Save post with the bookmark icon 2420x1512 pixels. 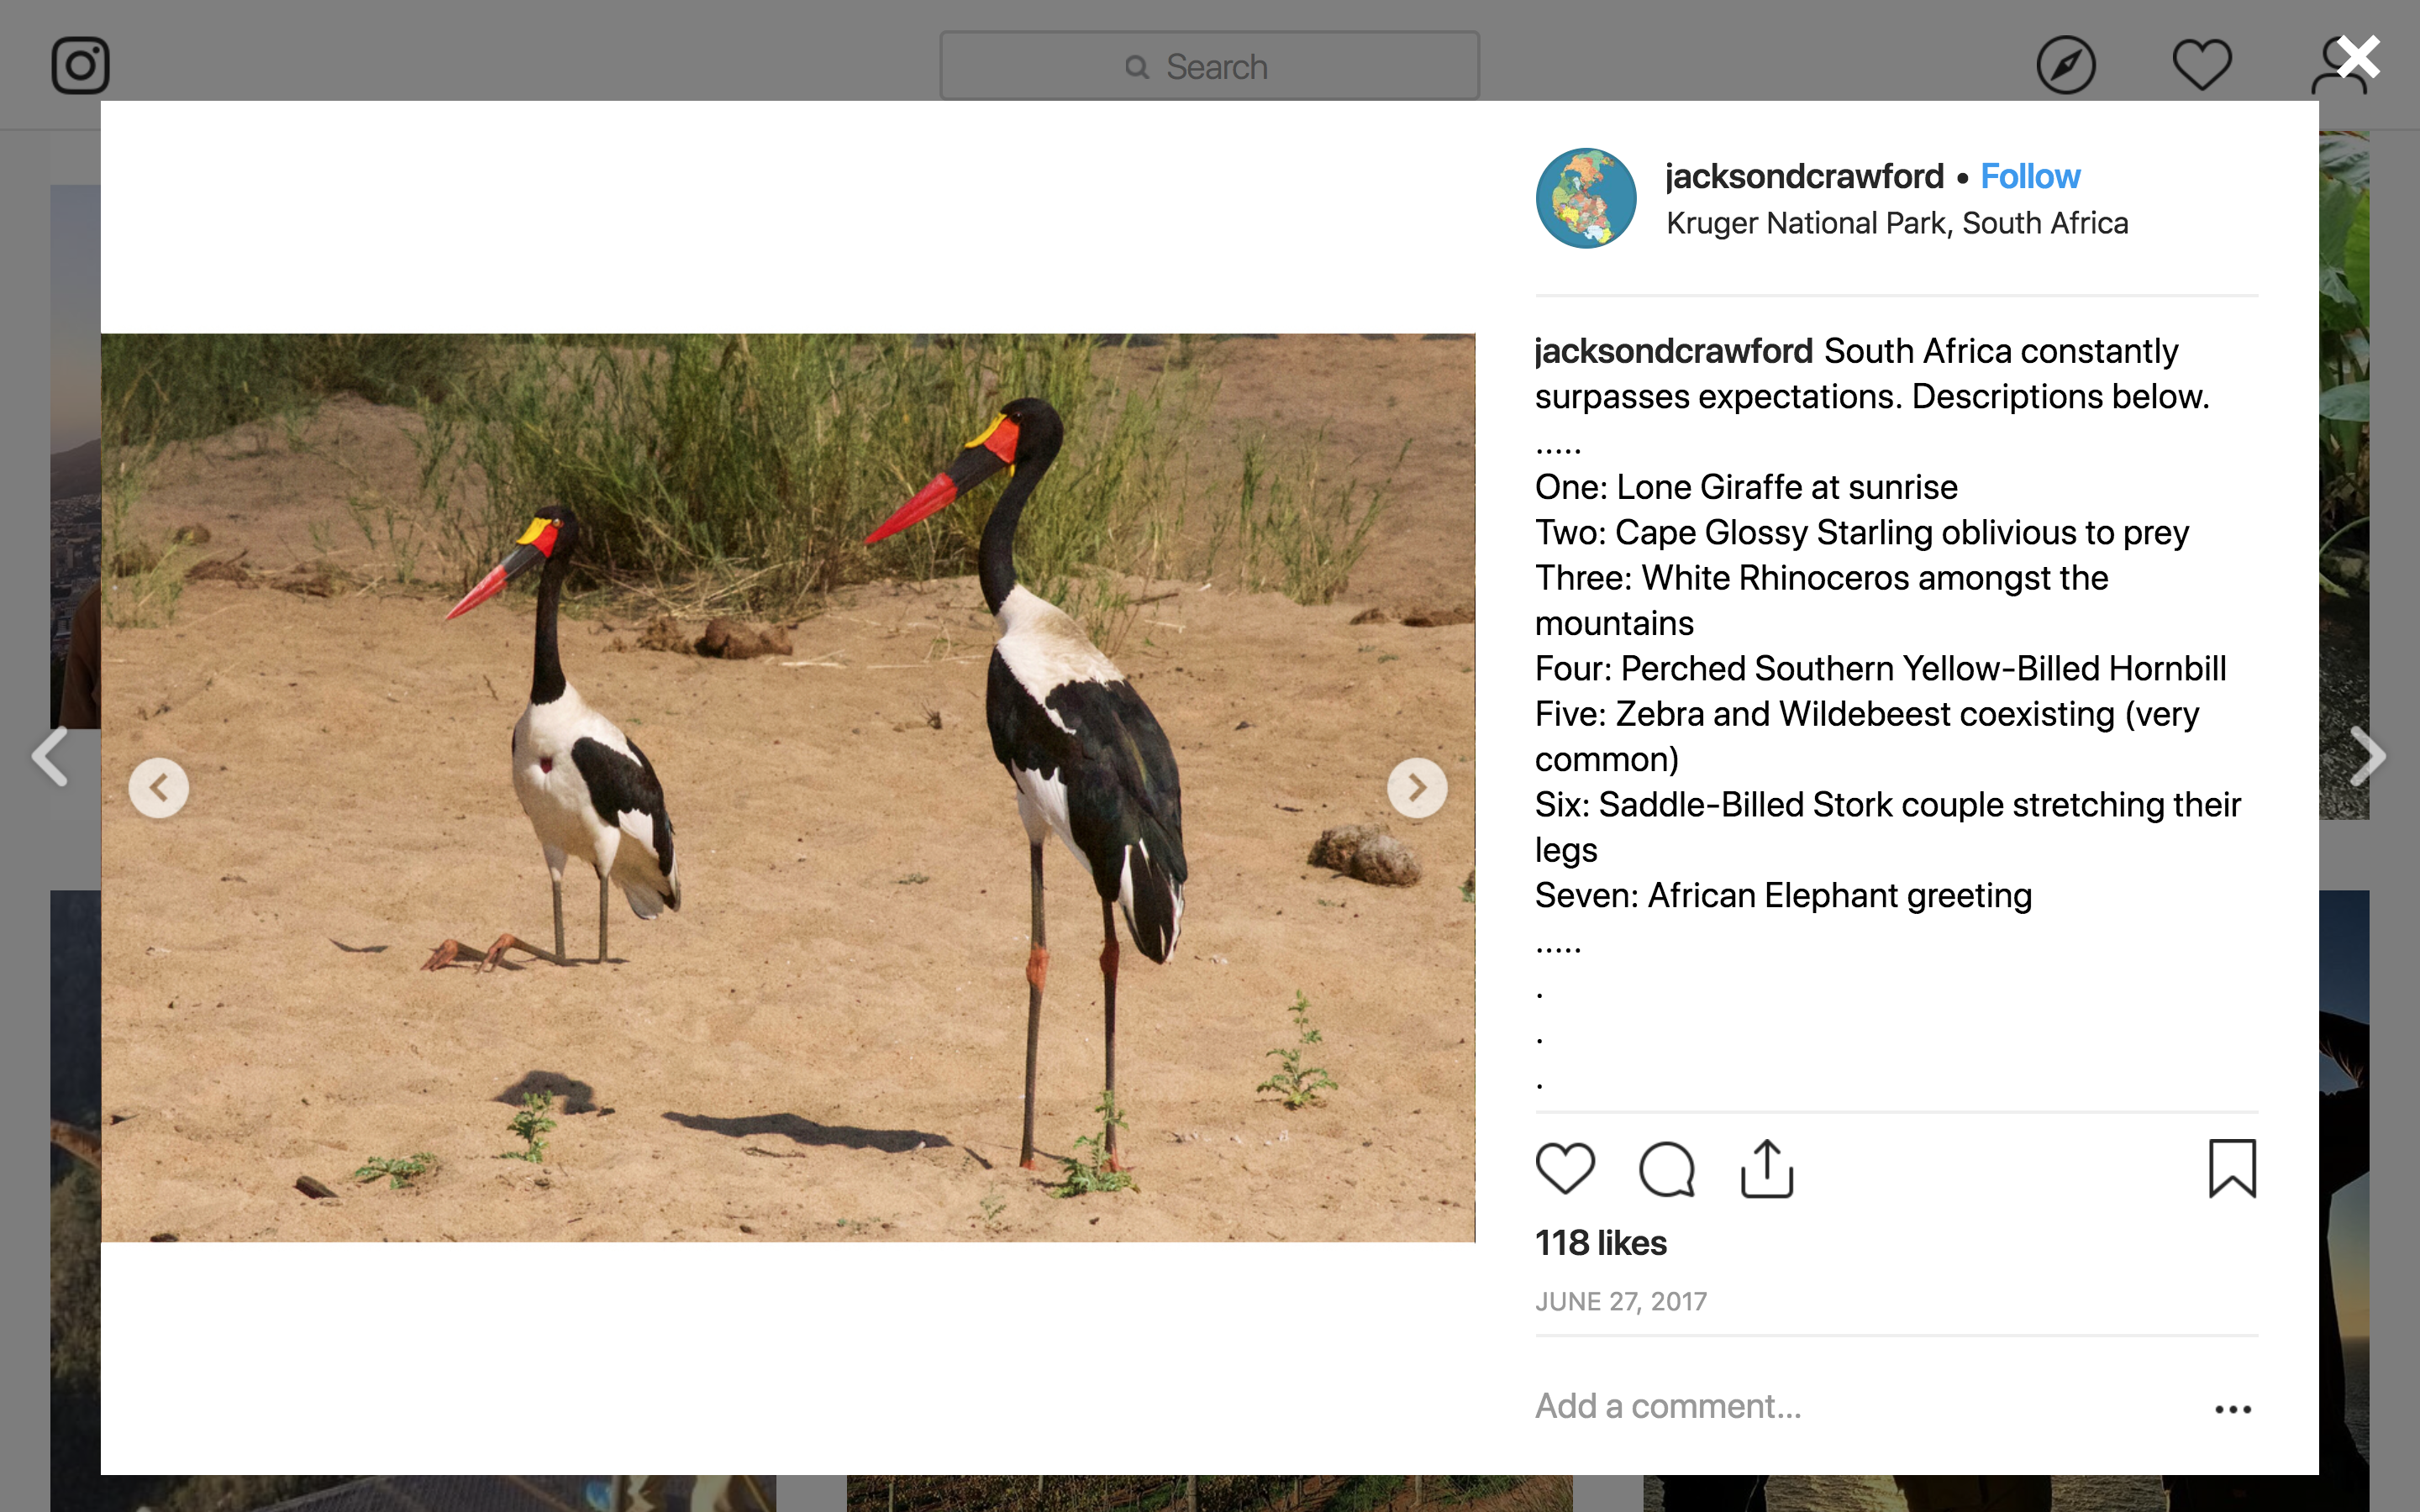click(x=2232, y=1168)
